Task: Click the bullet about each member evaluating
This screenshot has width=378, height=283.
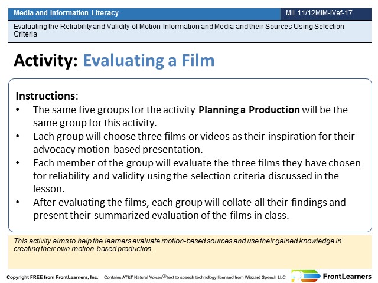Action: pos(197,176)
